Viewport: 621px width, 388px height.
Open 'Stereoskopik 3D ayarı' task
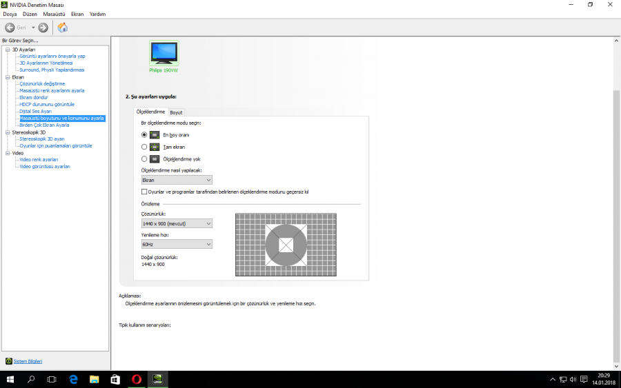click(x=42, y=139)
